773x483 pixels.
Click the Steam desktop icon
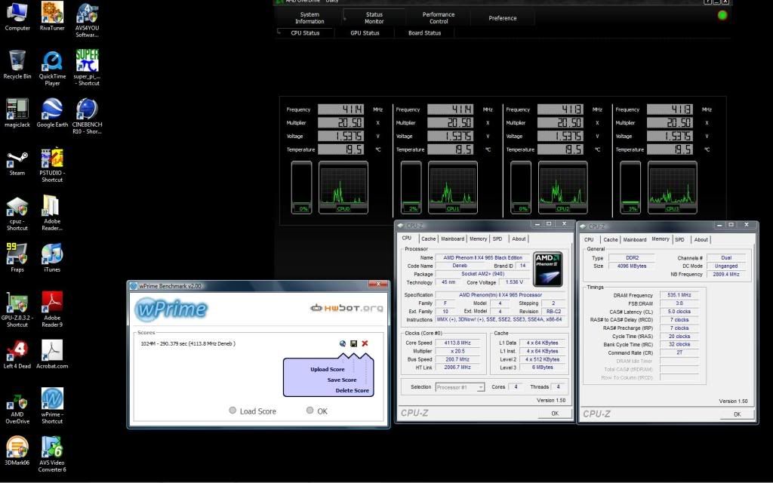17,162
